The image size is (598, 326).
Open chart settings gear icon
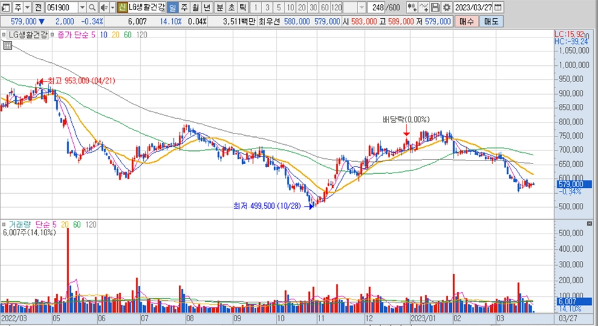click(446, 7)
